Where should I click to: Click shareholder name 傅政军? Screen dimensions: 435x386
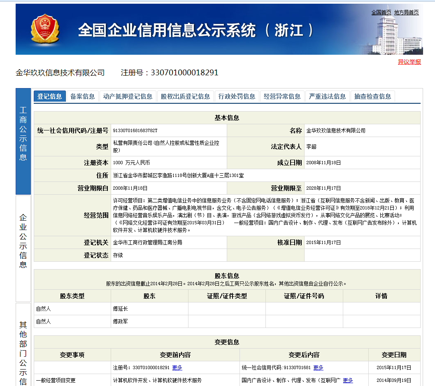[121, 322]
